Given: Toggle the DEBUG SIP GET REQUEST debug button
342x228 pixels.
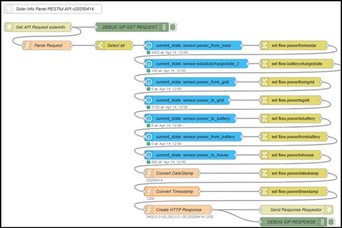Looking at the screenshot, I should (x=173, y=27).
